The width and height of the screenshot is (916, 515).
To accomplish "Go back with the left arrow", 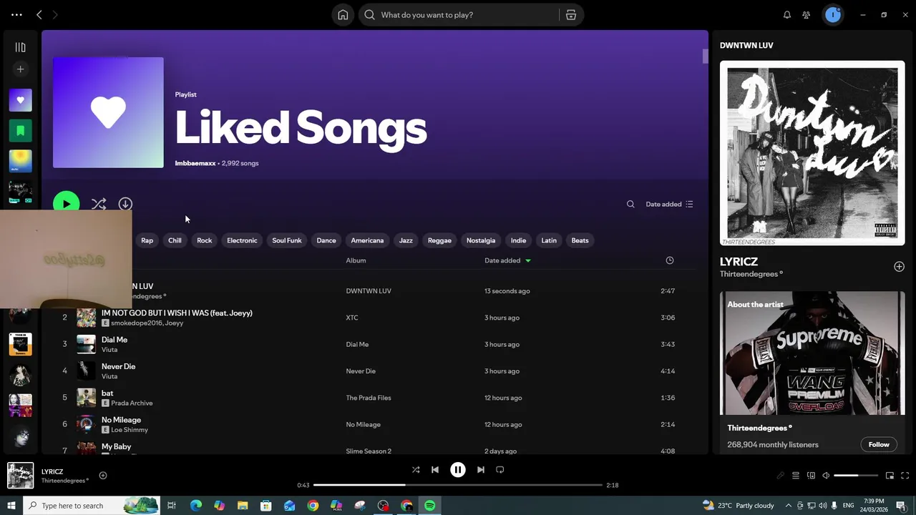I will pos(39,14).
